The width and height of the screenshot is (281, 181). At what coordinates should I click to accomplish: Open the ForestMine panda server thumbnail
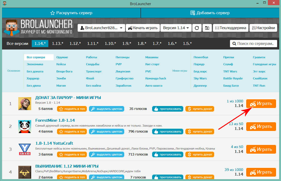[x=25, y=127]
